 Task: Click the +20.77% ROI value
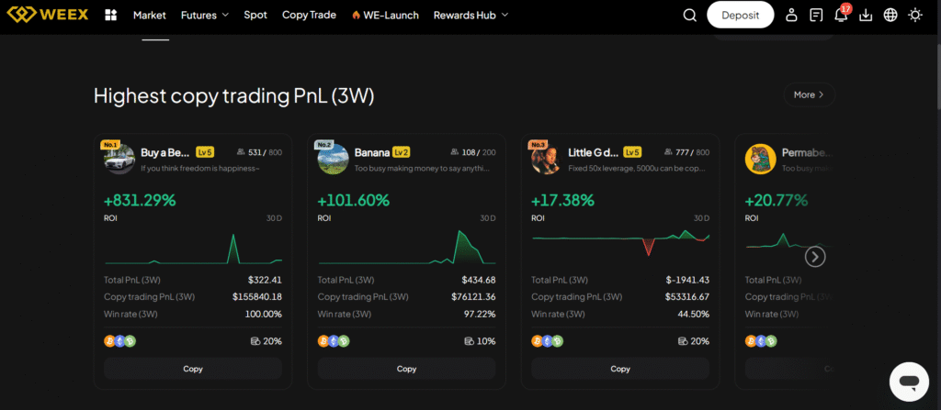tap(777, 200)
